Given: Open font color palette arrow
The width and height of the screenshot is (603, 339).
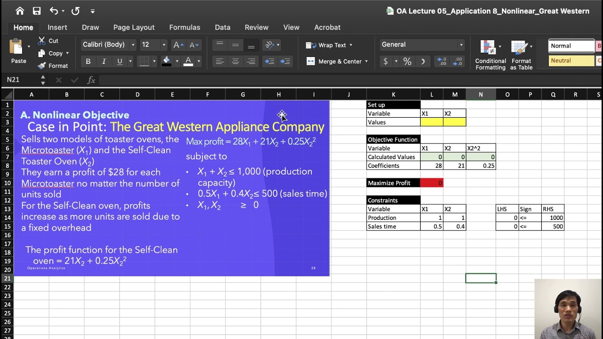Looking at the screenshot, I should coord(198,62).
